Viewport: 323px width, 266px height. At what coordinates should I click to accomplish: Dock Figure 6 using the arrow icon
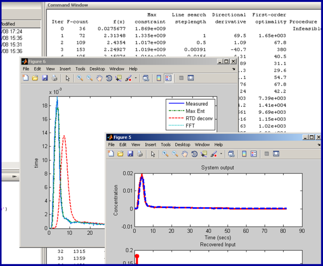coord(234,69)
